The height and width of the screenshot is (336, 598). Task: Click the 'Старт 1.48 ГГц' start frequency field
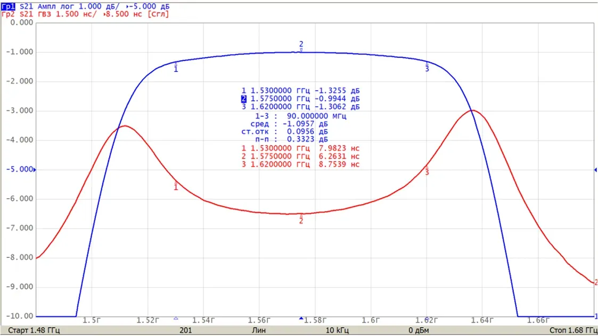coord(34,330)
